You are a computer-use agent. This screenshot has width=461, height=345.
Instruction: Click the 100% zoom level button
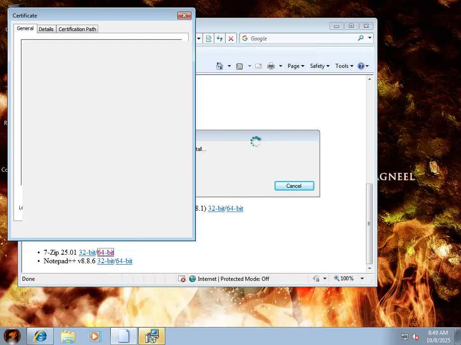point(343,278)
